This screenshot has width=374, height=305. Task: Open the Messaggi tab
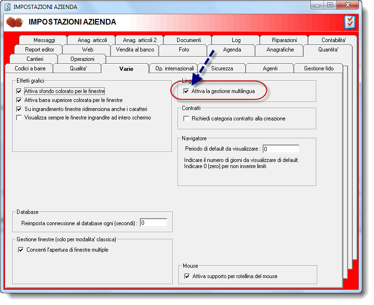(44, 40)
